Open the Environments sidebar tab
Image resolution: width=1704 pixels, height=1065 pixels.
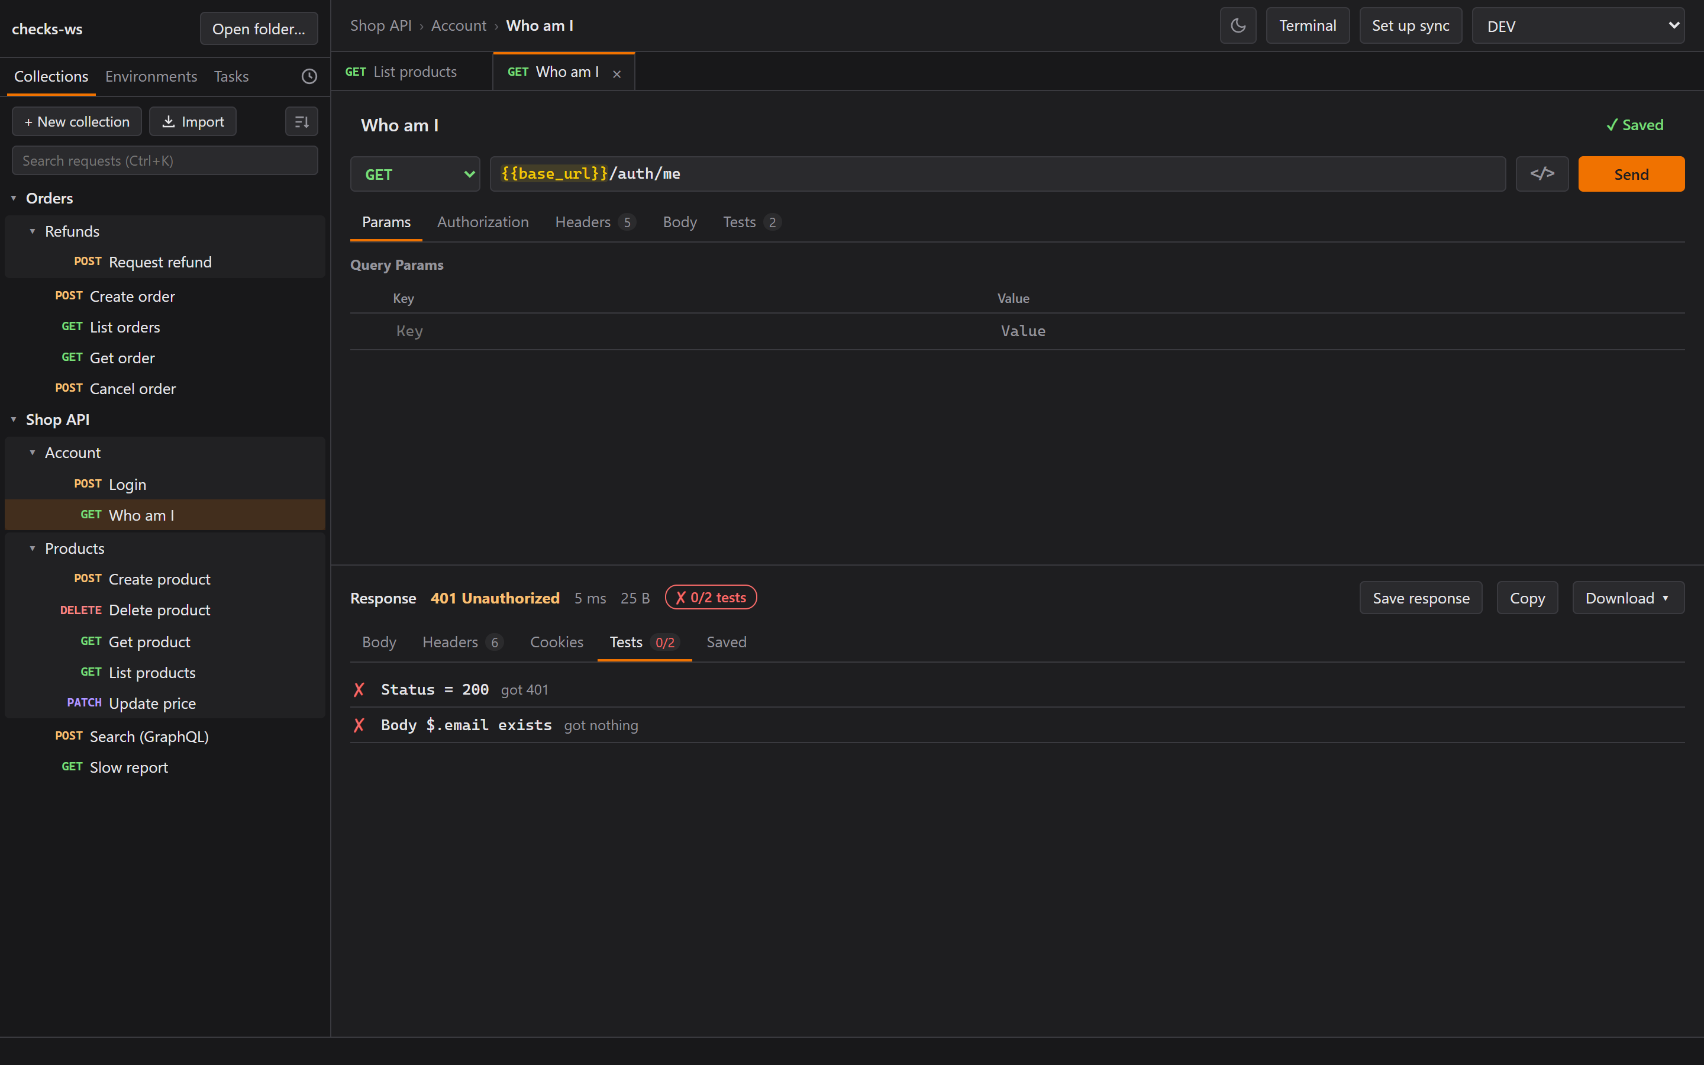coord(151,76)
